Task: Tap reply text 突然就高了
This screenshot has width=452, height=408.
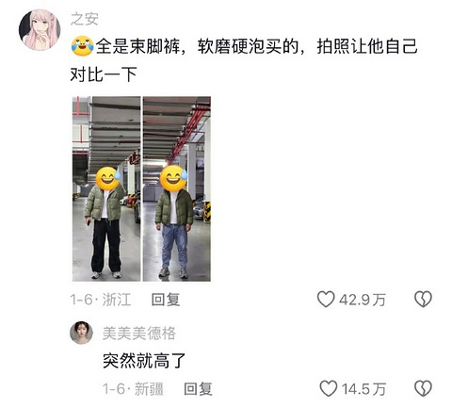Action: coord(144,361)
